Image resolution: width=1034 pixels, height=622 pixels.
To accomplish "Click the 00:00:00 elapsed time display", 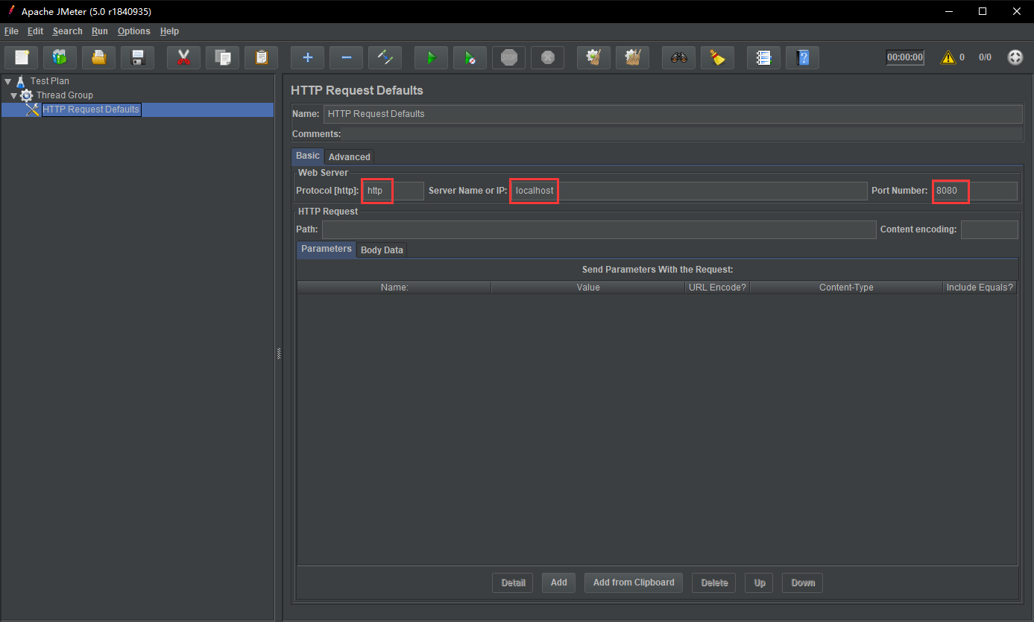I will click(x=905, y=57).
